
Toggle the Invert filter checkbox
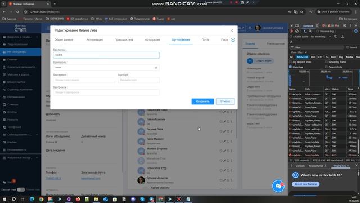[x=348, y=47]
